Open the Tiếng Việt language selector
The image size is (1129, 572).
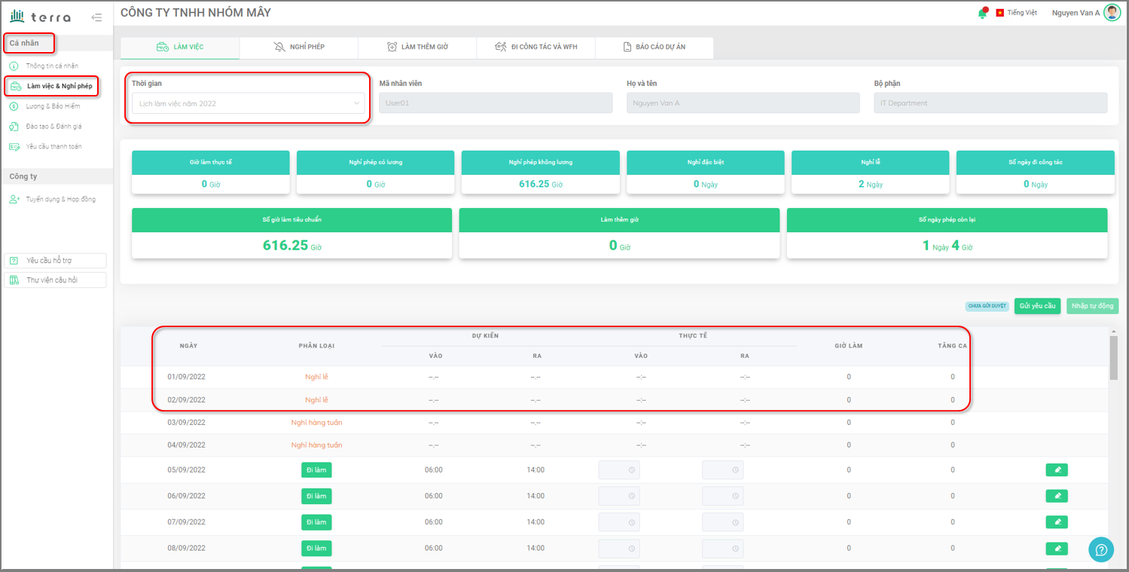coord(1015,13)
